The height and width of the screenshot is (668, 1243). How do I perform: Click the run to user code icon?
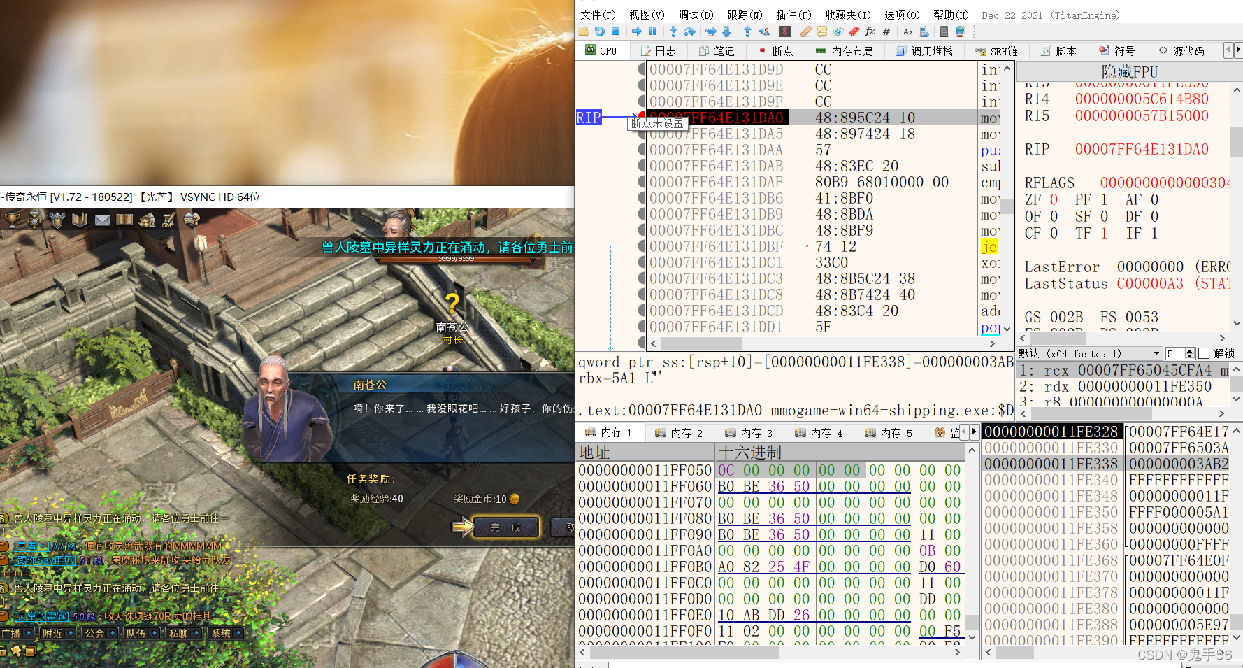(764, 31)
